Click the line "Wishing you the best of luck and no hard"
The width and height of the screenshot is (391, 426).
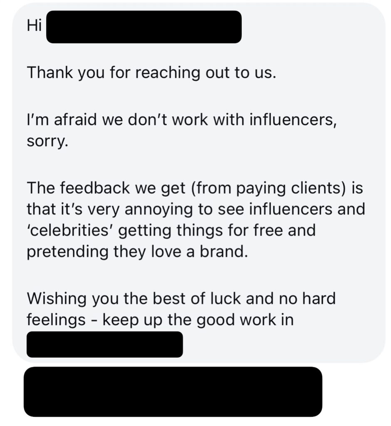pyautogui.click(x=181, y=299)
